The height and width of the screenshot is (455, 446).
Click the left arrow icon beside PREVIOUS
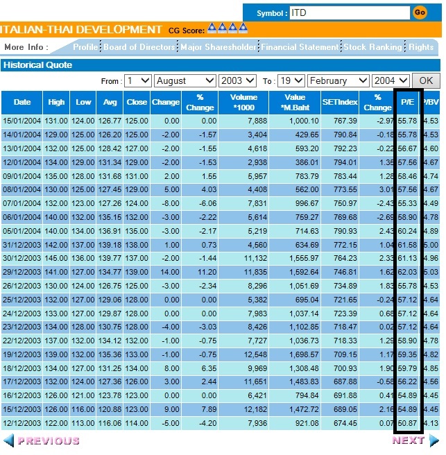[x=9, y=440]
